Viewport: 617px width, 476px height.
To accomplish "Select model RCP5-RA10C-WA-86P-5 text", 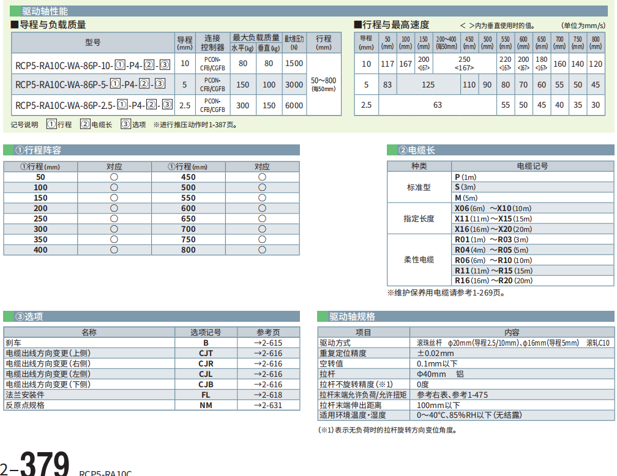I will (x=90, y=84).
